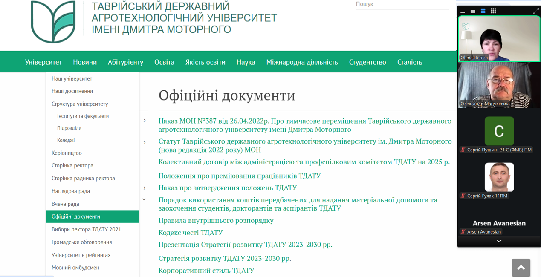
Task: Select Zoom multi-participant strip view
Action: (x=483, y=11)
